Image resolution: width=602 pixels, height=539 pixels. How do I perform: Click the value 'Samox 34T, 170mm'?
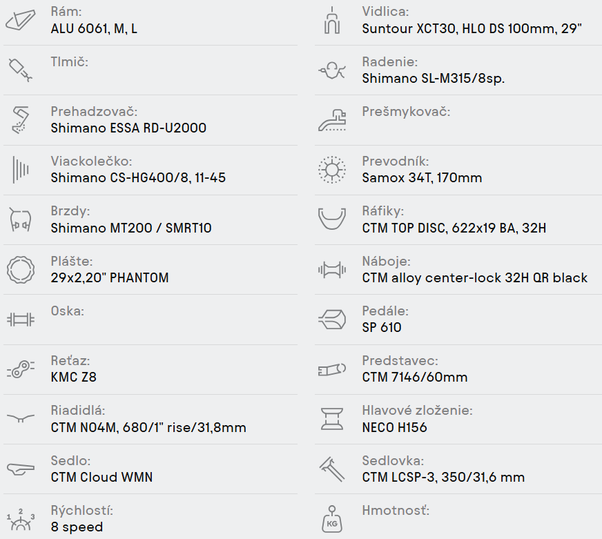422,178
